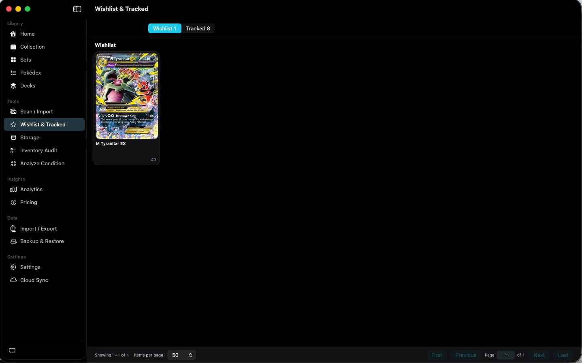Open the Decks label in sidebar
The width and height of the screenshot is (582, 363).
(x=28, y=85)
